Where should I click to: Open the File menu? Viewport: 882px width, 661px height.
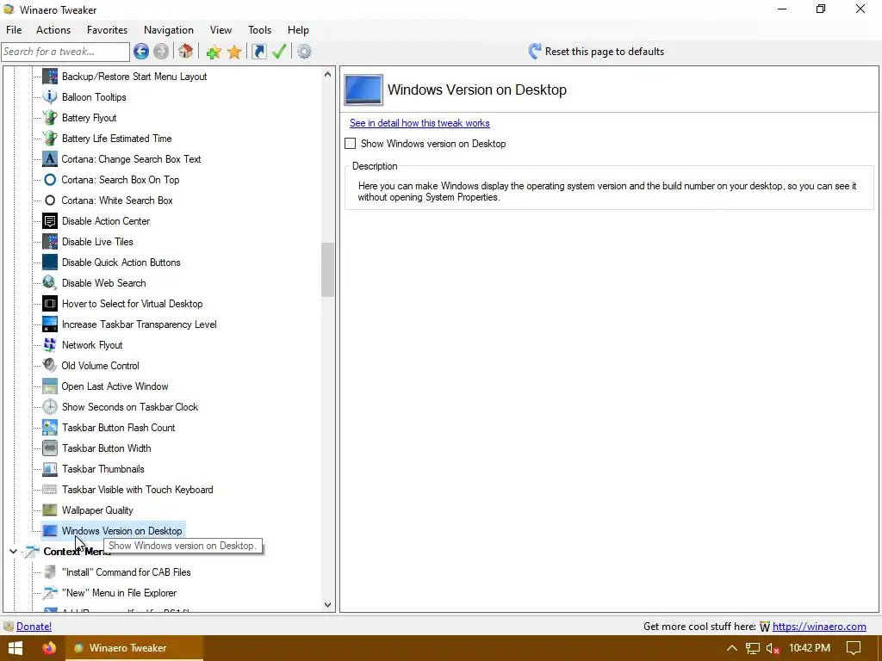point(14,30)
